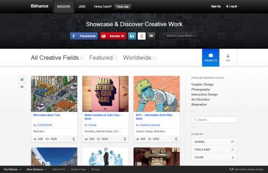Click the email sign-up envelope icon
268x173 pixels.
[x=151, y=36]
